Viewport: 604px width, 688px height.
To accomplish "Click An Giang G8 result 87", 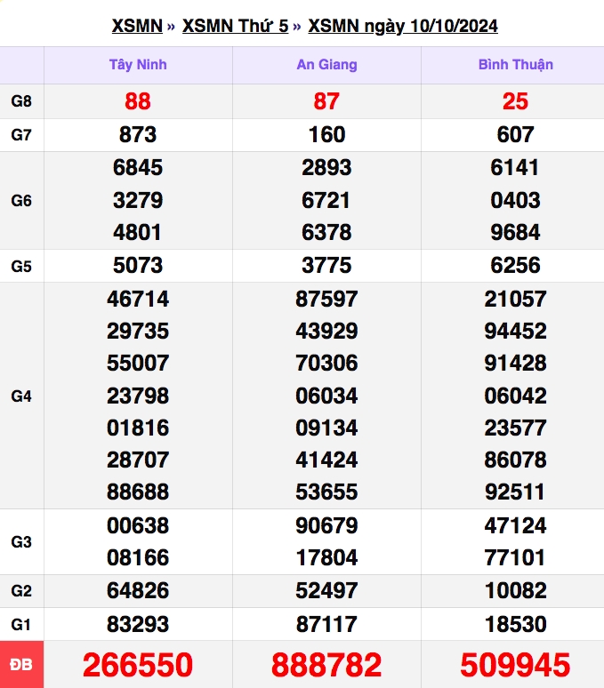I will [326, 101].
